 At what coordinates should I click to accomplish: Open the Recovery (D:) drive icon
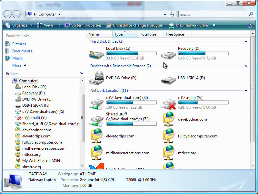tap(168, 54)
